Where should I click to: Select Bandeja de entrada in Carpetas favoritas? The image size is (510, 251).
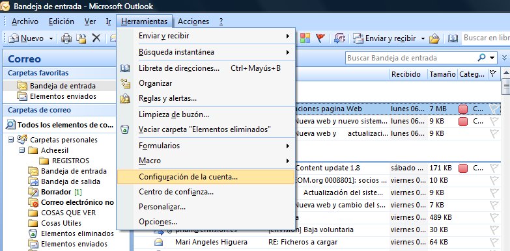click(63, 86)
